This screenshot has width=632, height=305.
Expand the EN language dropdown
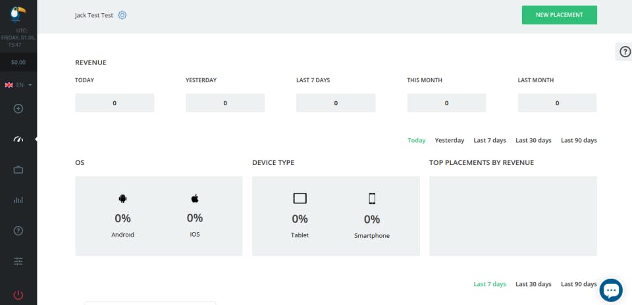click(x=18, y=85)
